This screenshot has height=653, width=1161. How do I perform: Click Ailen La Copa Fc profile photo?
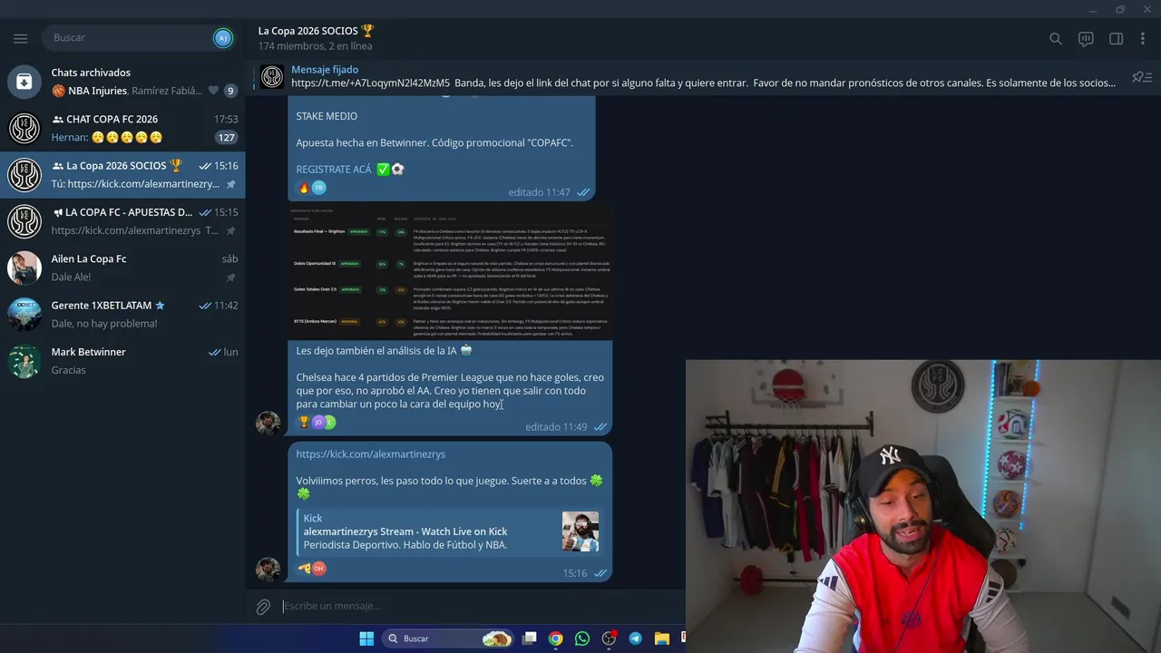point(24,268)
